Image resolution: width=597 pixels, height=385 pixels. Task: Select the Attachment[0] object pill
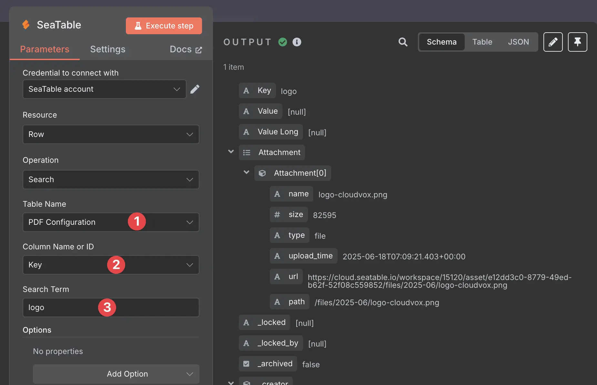pyautogui.click(x=293, y=173)
